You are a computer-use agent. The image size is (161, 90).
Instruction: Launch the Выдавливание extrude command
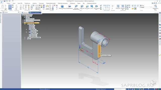tap(69, 7)
